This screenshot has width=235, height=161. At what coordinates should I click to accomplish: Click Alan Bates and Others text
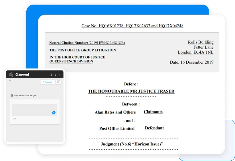pyautogui.click(x=115, y=112)
